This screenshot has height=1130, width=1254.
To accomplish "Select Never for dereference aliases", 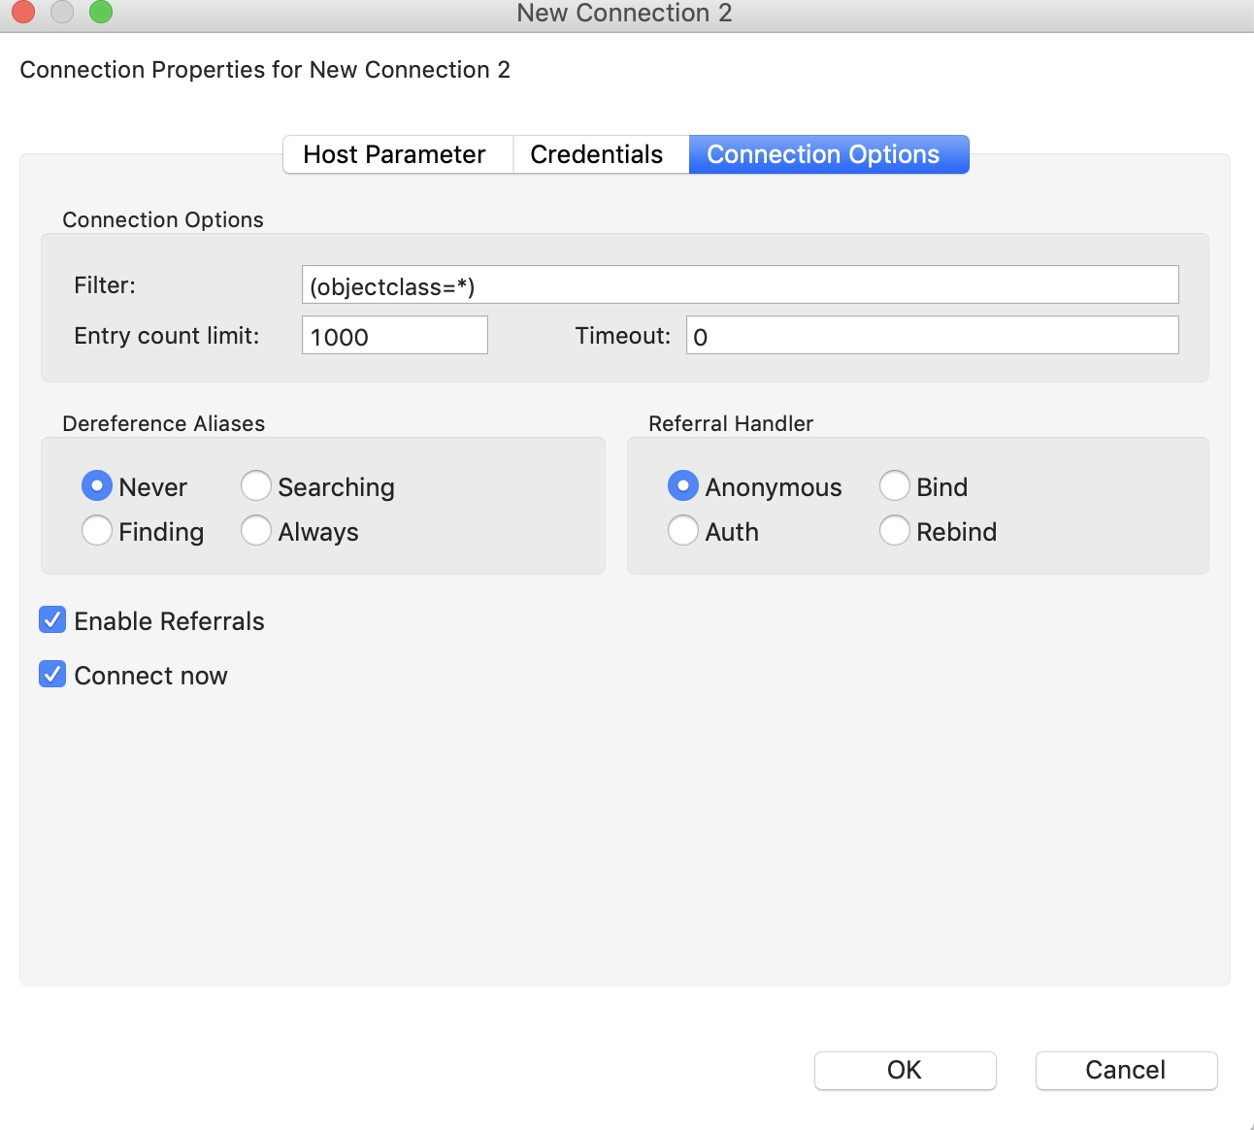I will (97, 485).
